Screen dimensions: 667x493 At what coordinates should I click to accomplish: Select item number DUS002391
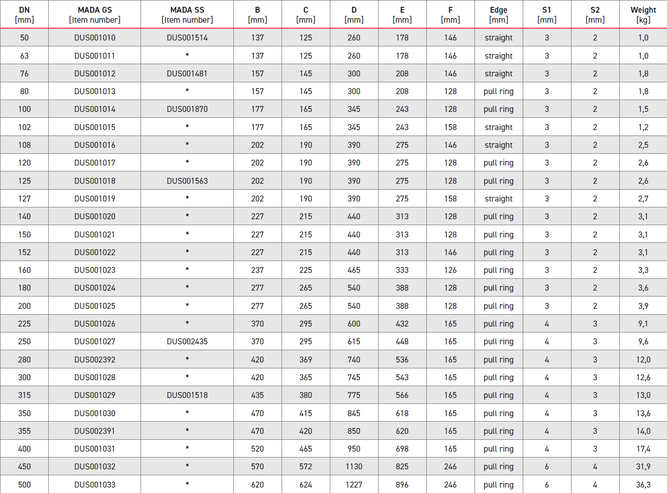click(95, 431)
